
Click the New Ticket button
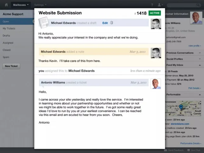click(11, 66)
